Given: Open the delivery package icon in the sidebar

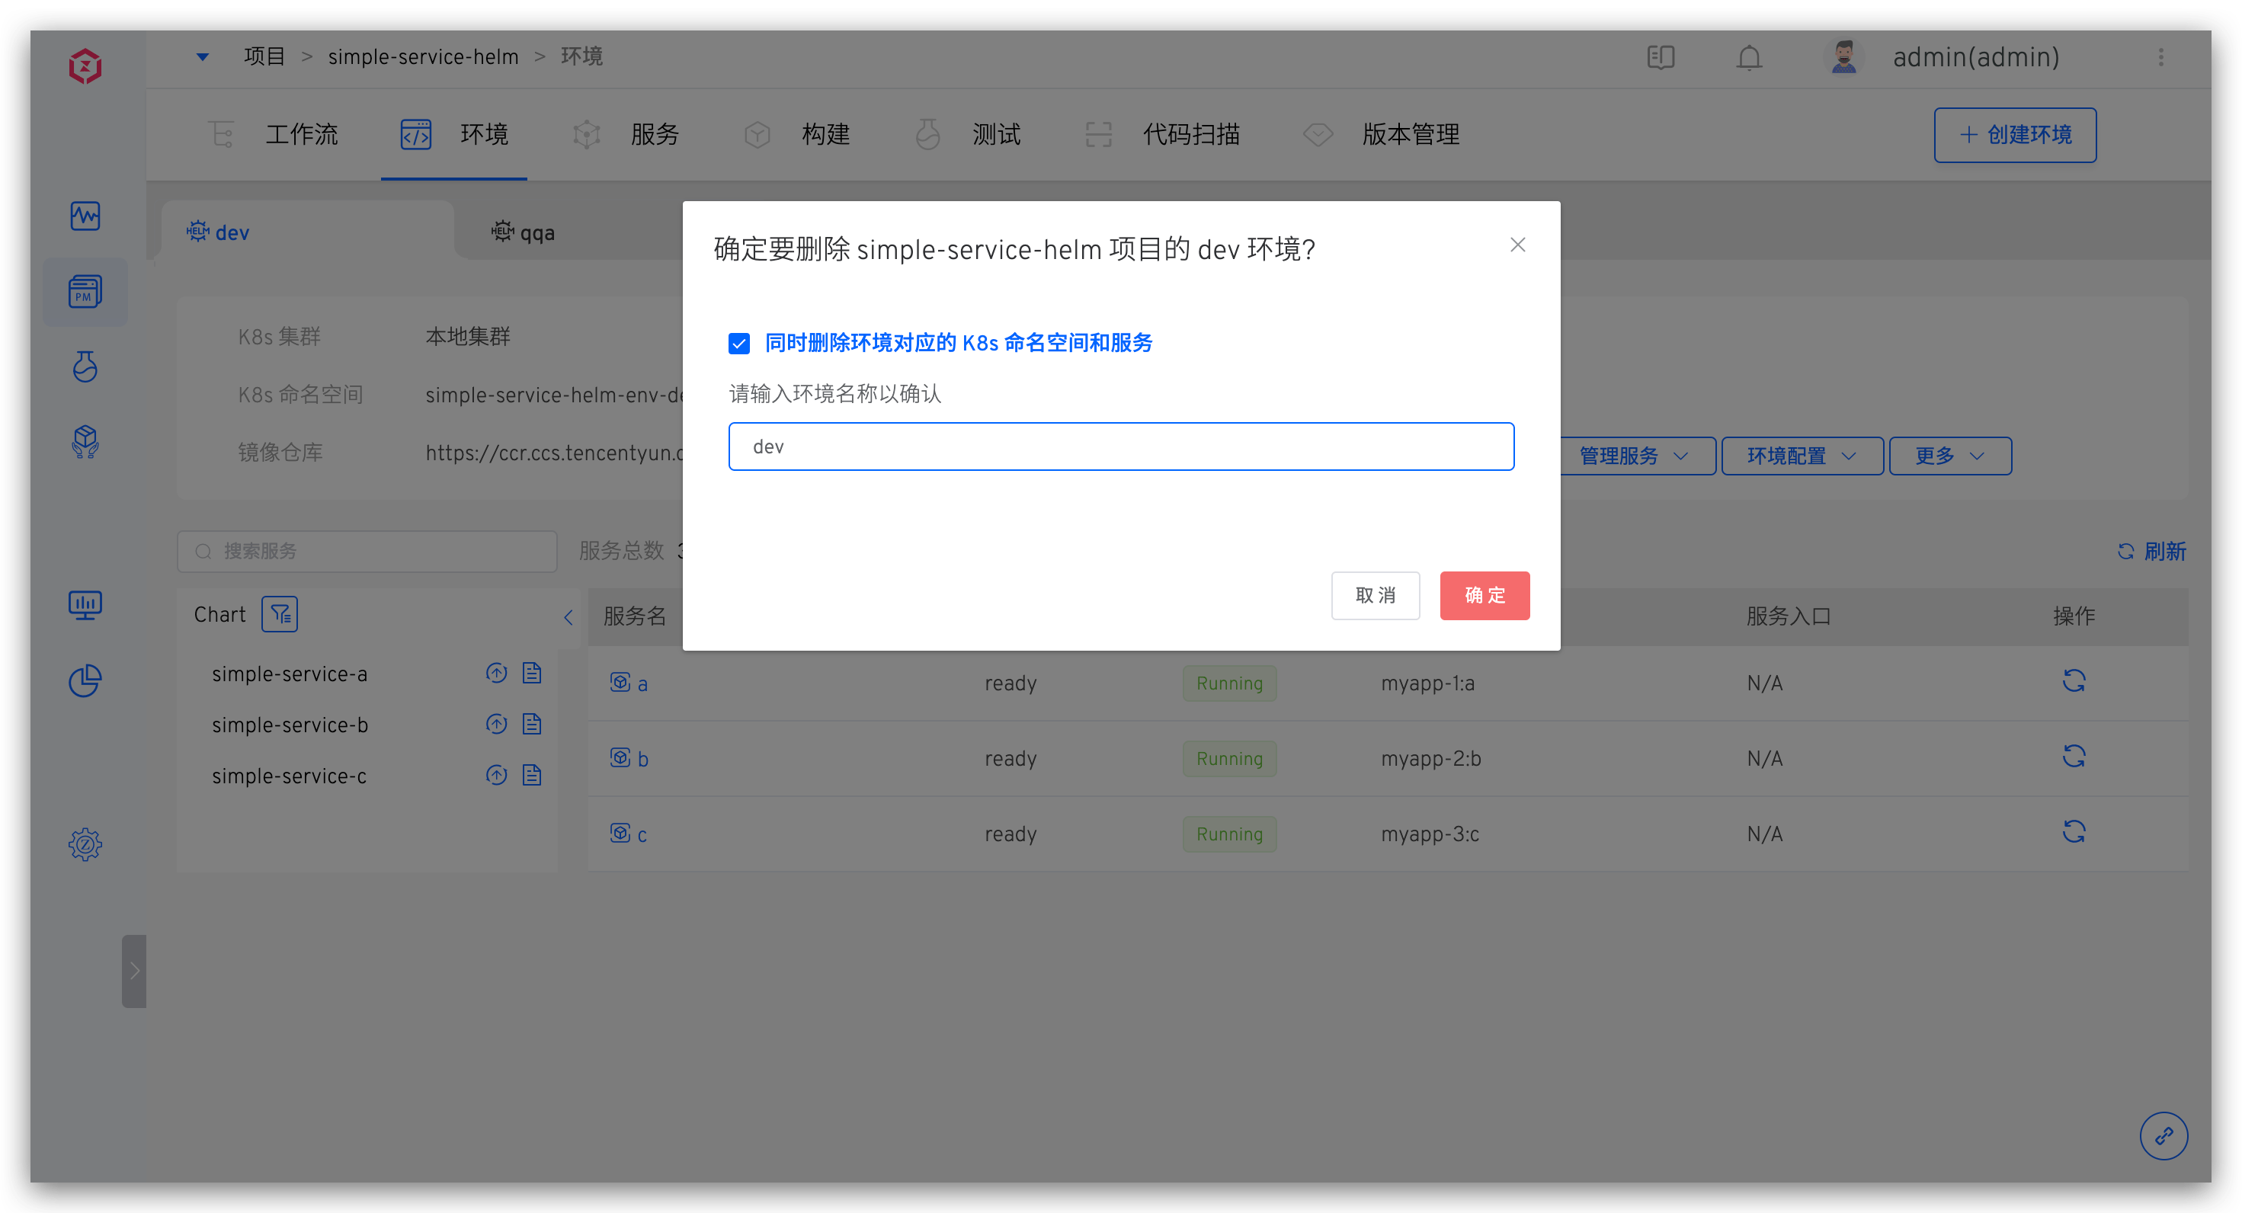Looking at the screenshot, I should (x=85, y=442).
